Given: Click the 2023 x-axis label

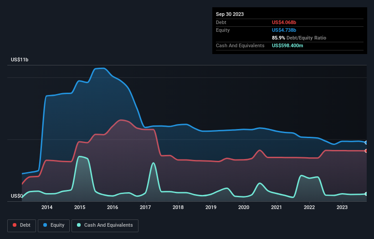Looking at the screenshot, I should [x=342, y=207].
